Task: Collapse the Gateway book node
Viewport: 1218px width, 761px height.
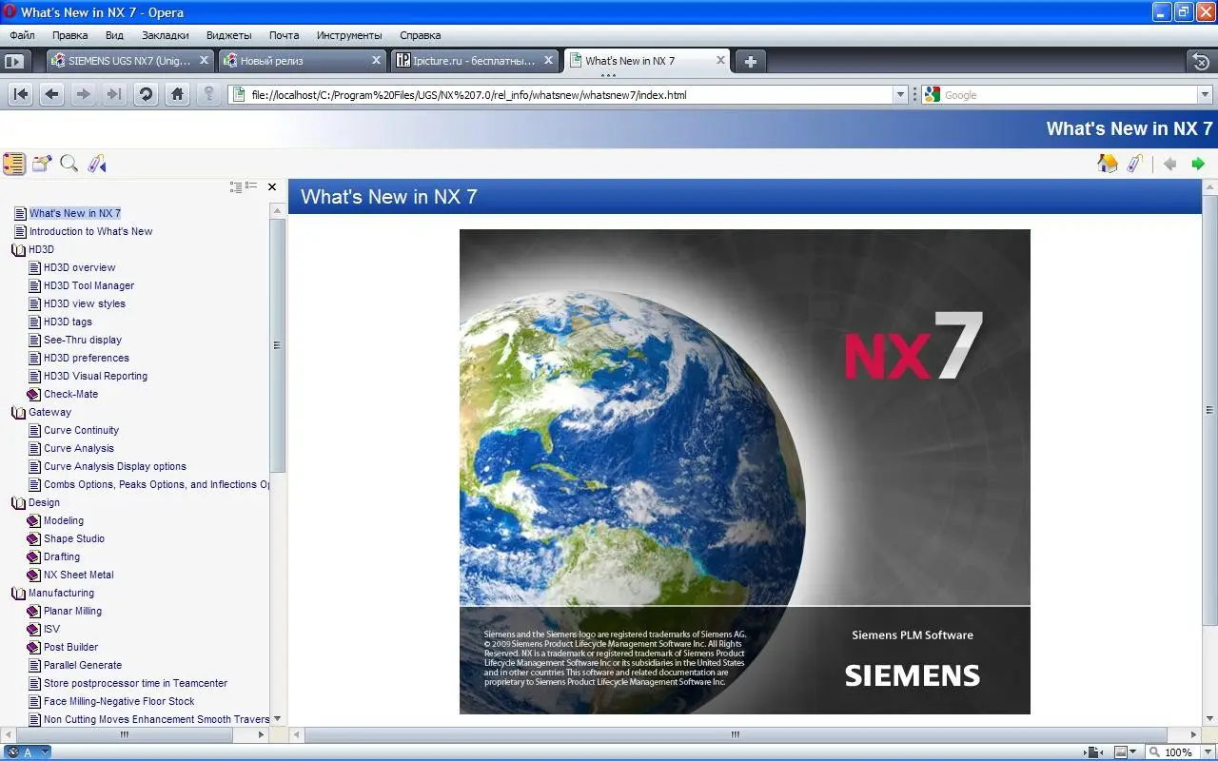Action: pyautogui.click(x=19, y=413)
